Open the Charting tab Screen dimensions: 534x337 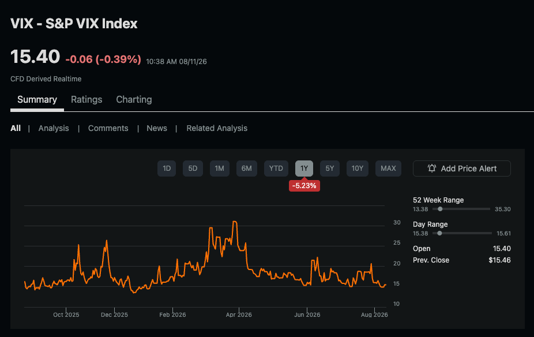point(134,99)
